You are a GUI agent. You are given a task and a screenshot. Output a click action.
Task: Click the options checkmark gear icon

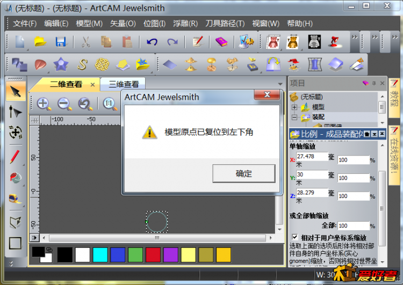[x=247, y=41]
